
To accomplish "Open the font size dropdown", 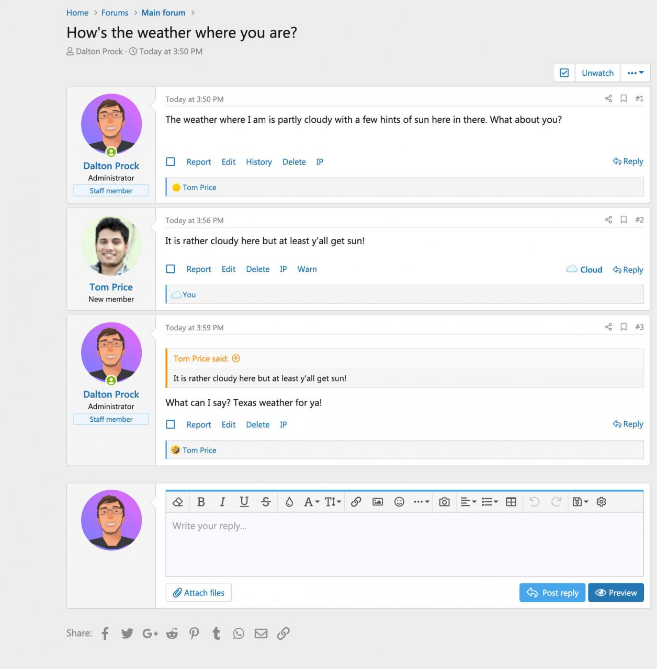I will click(333, 502).
